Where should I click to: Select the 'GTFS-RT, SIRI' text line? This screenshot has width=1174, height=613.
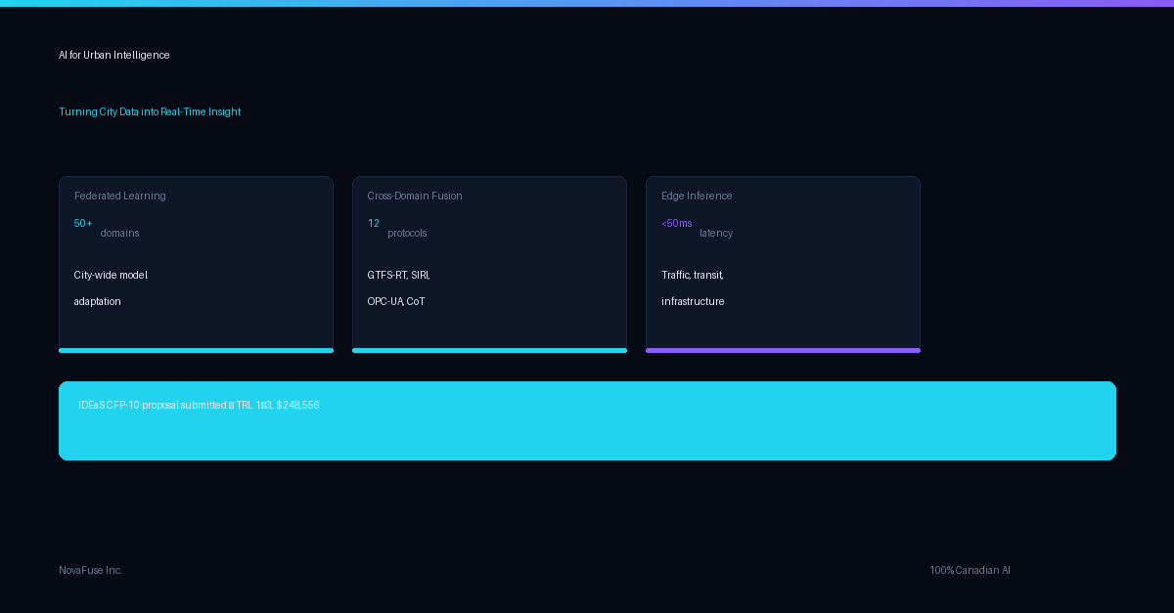[x=399, y=276]
